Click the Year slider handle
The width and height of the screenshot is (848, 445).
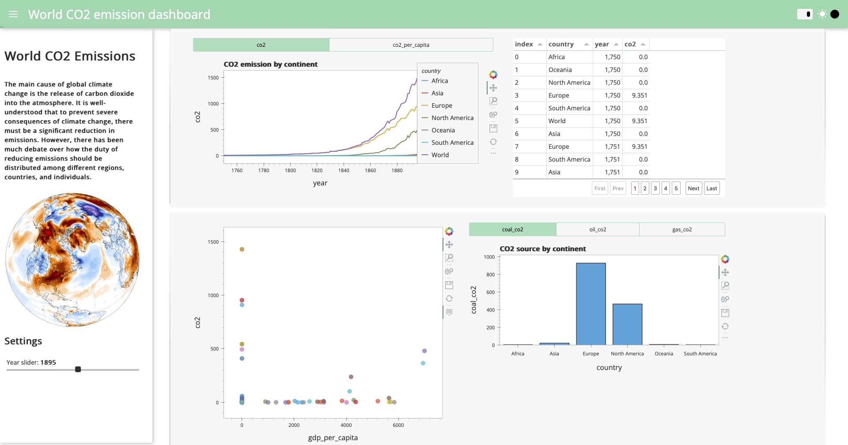pos(78,370)
